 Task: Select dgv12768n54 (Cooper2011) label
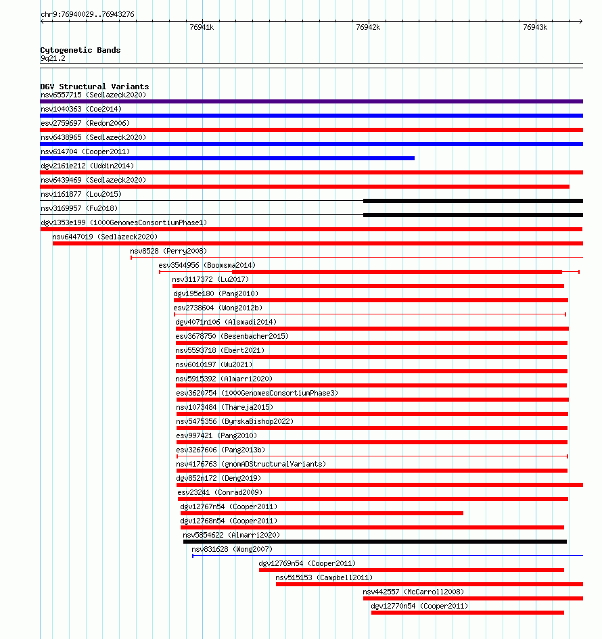click(229, 521)
